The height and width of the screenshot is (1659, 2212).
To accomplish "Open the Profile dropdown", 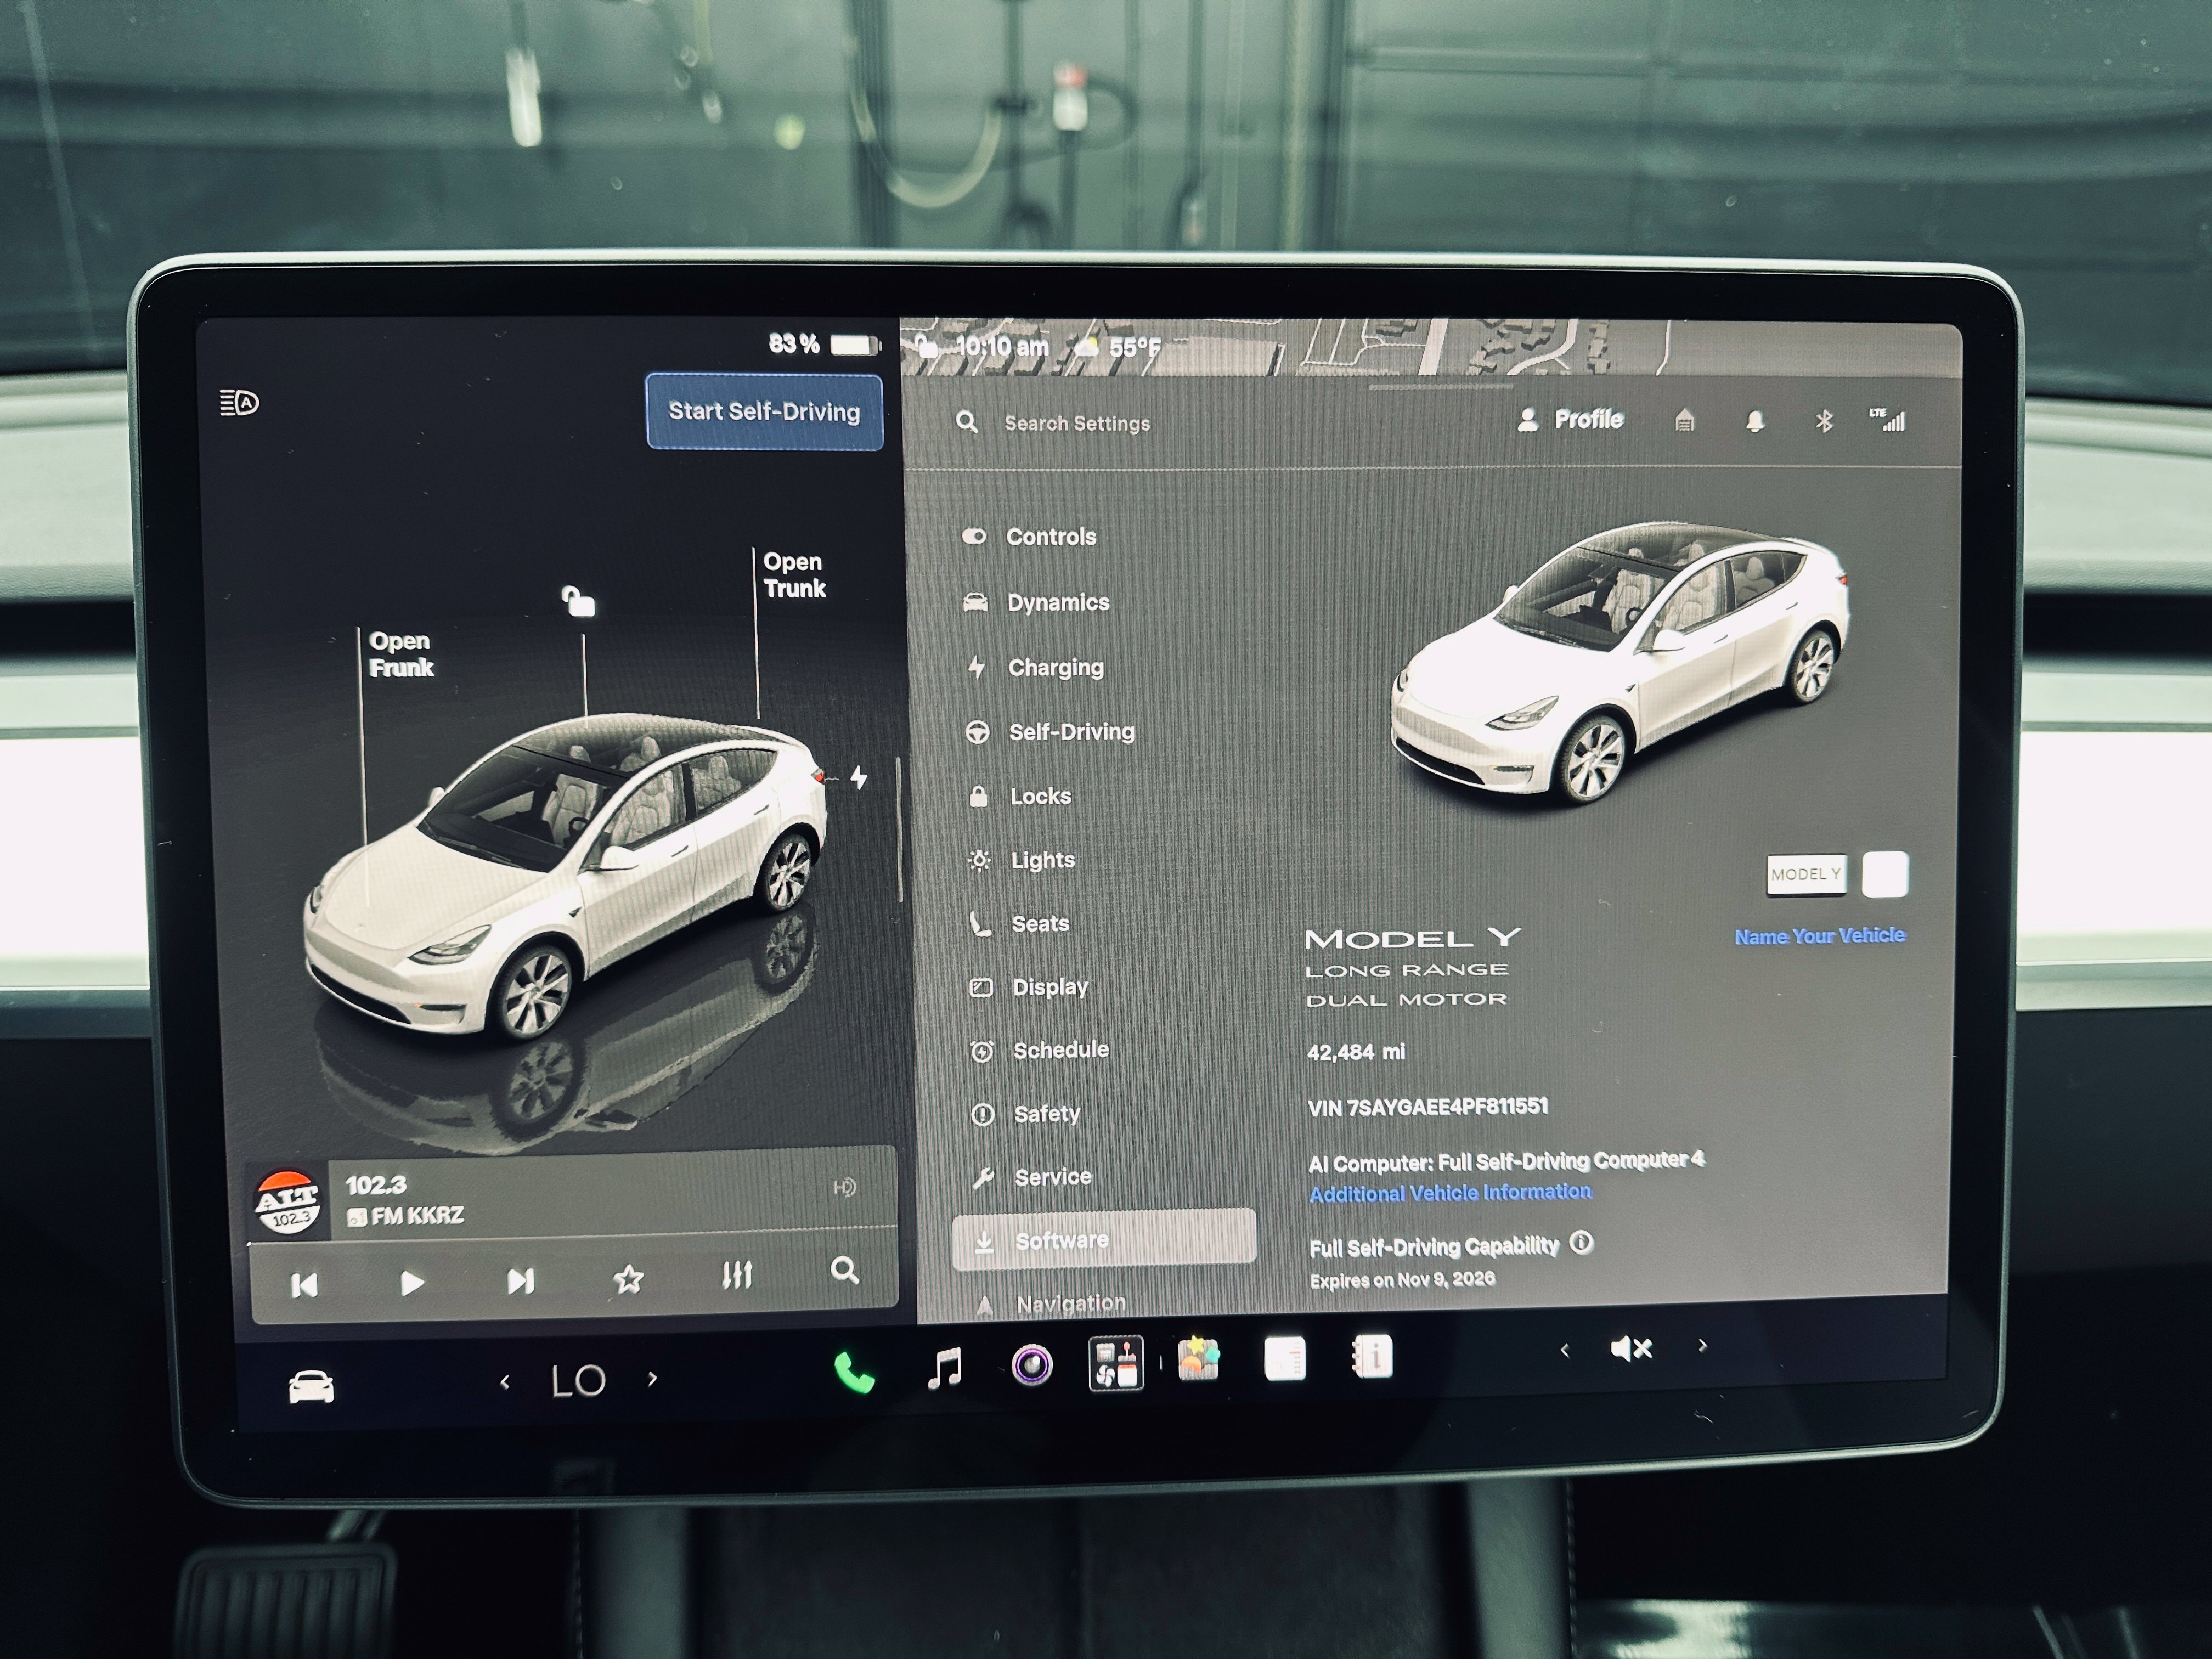I will click(1570, 420).
